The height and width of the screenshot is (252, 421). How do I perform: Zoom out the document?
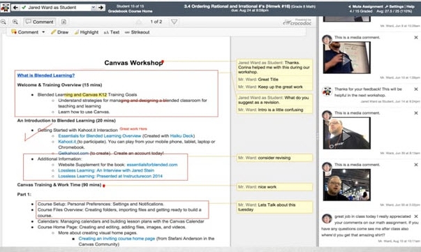3,22
